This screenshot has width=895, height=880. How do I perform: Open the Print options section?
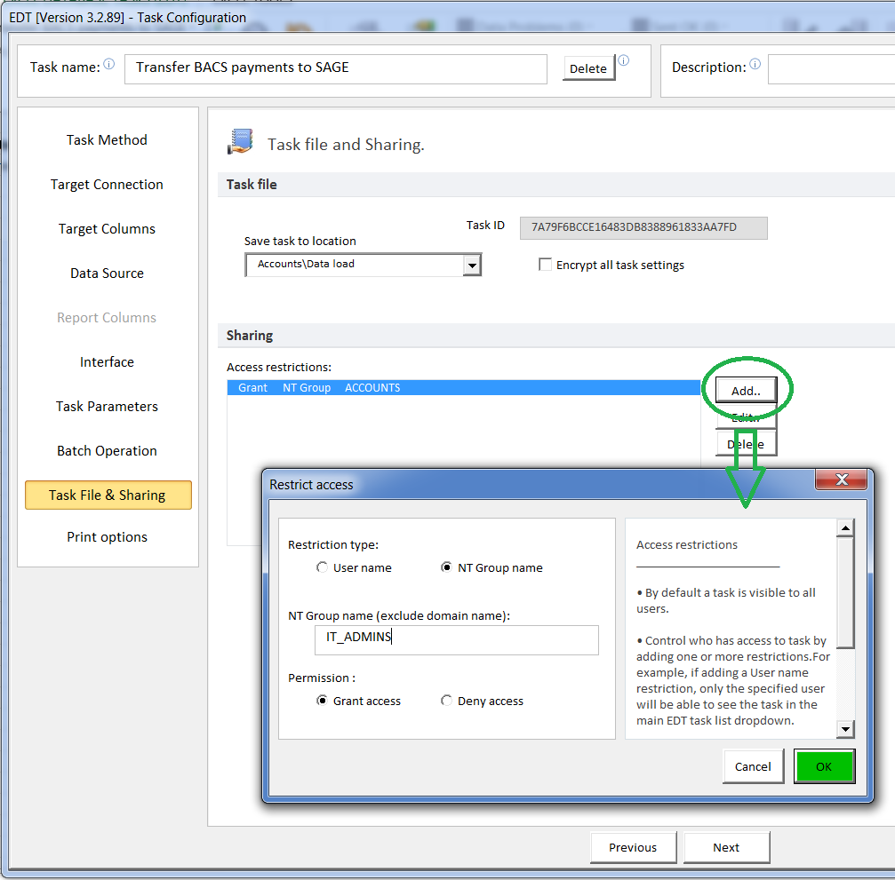[x=107, y=536]
